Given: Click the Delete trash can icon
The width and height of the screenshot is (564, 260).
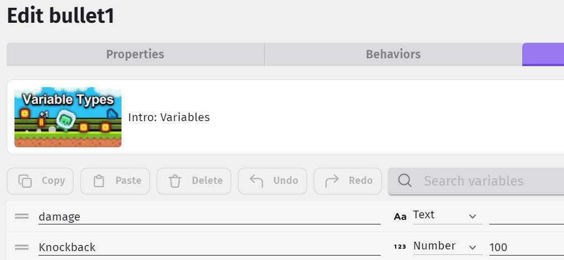Looking at the screenshot, I should click(175, 181).
